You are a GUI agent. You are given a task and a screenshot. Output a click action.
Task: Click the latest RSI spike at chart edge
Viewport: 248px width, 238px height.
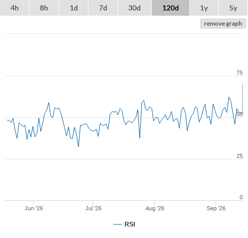242,84
